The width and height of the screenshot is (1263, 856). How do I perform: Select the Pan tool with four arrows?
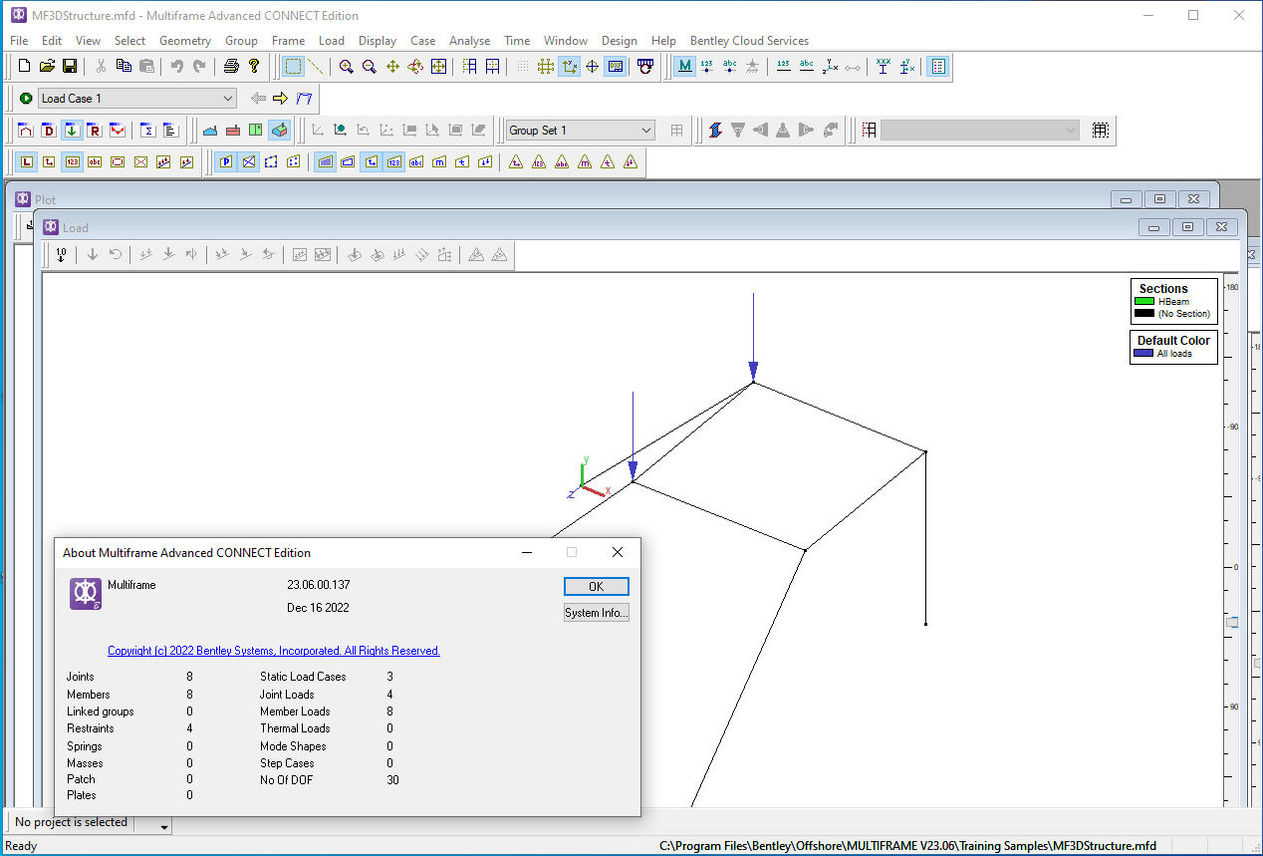[392, 67]
